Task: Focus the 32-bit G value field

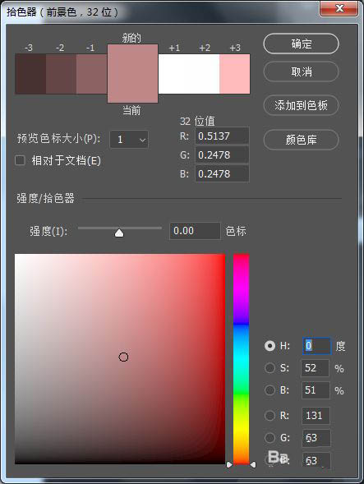Action: [x=222, y=155]
